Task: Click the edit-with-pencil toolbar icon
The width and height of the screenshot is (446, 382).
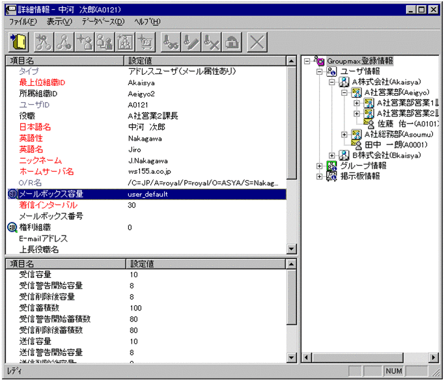Action: (x=191, y=42)
